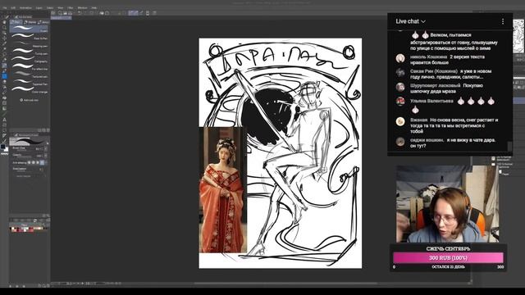Screen dimensions: 525x295
Task: Click the Navigator thumbnail preview
Action: [x=518, y=36]
